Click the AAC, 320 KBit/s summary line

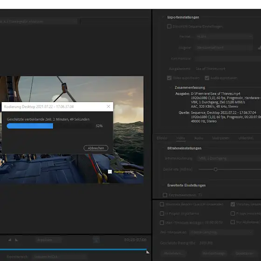click(x=214, y=106)
